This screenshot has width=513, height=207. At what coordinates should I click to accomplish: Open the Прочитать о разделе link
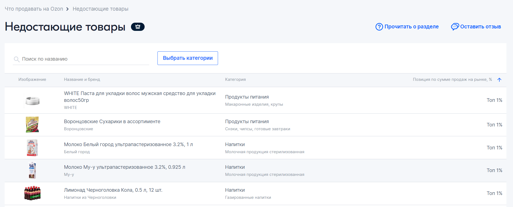tap(411, 27)
